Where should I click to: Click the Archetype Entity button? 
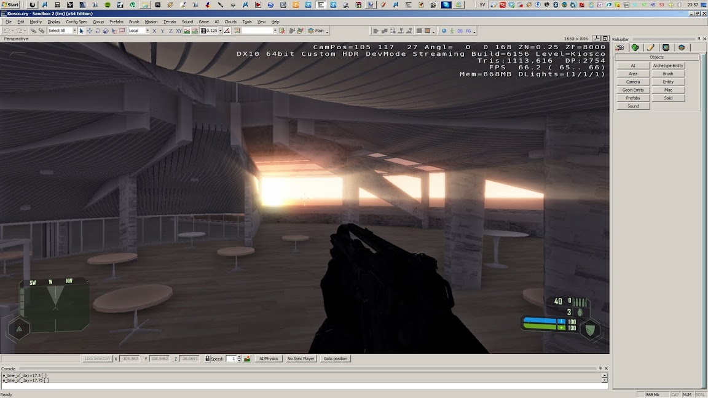(668, 66)
